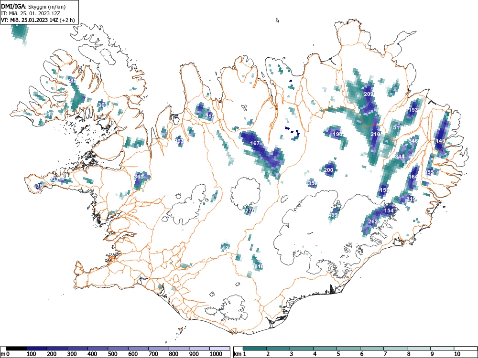Click the visibility value 352 on the map
Screen dimensions: 478x358
click(313, 183)
